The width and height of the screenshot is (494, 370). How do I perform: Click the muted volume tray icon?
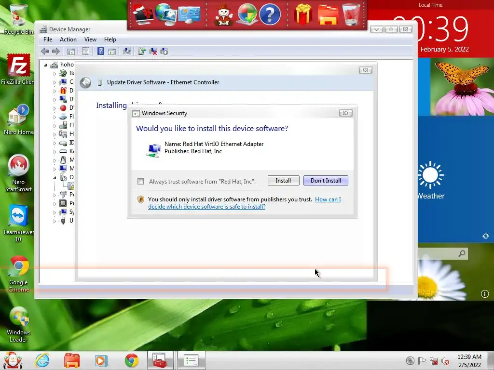tap(445, 361)
